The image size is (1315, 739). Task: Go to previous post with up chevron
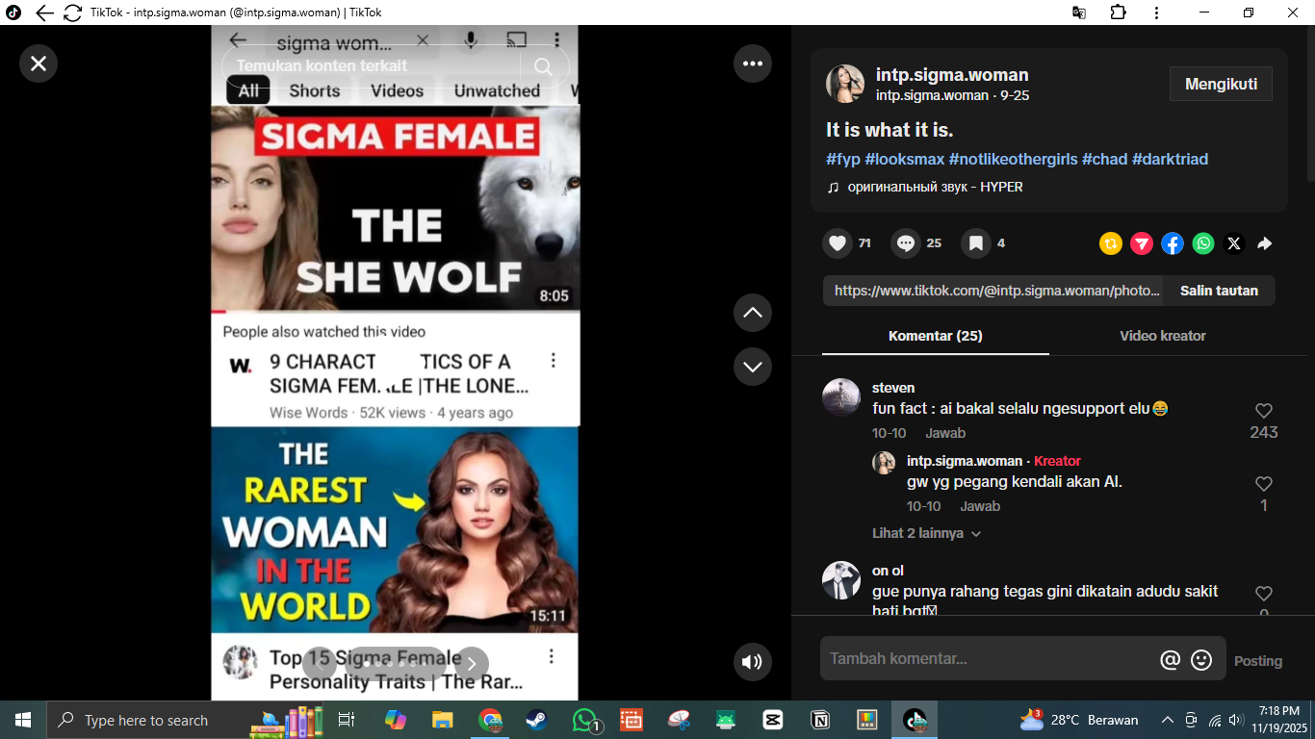coord(752,313)
